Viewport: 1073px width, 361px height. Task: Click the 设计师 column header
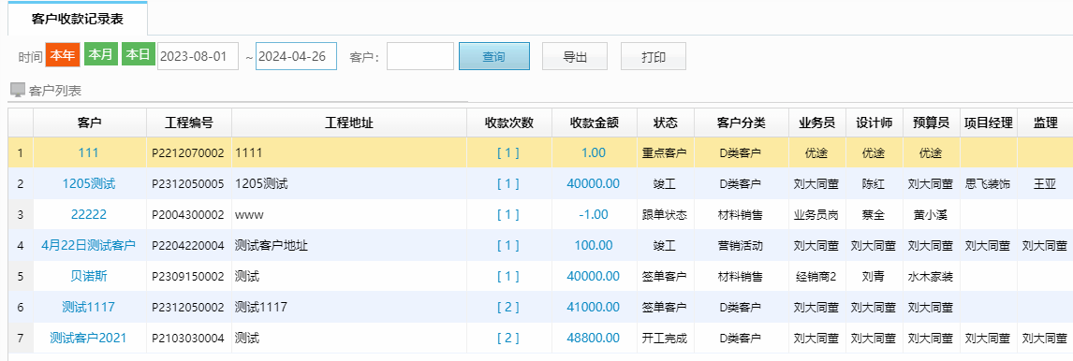tap(875, 123)
